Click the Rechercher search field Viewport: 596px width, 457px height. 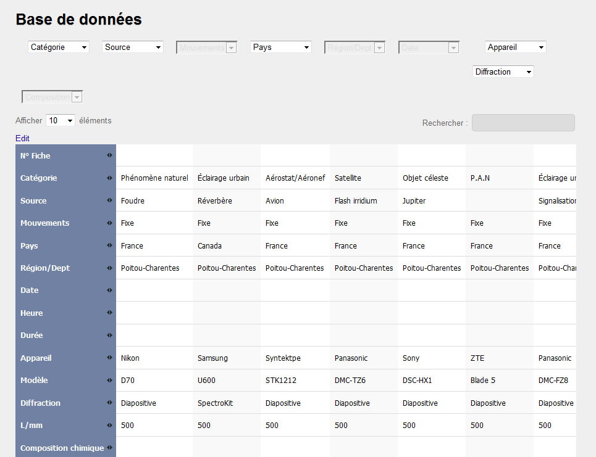(x=523, y=123)
